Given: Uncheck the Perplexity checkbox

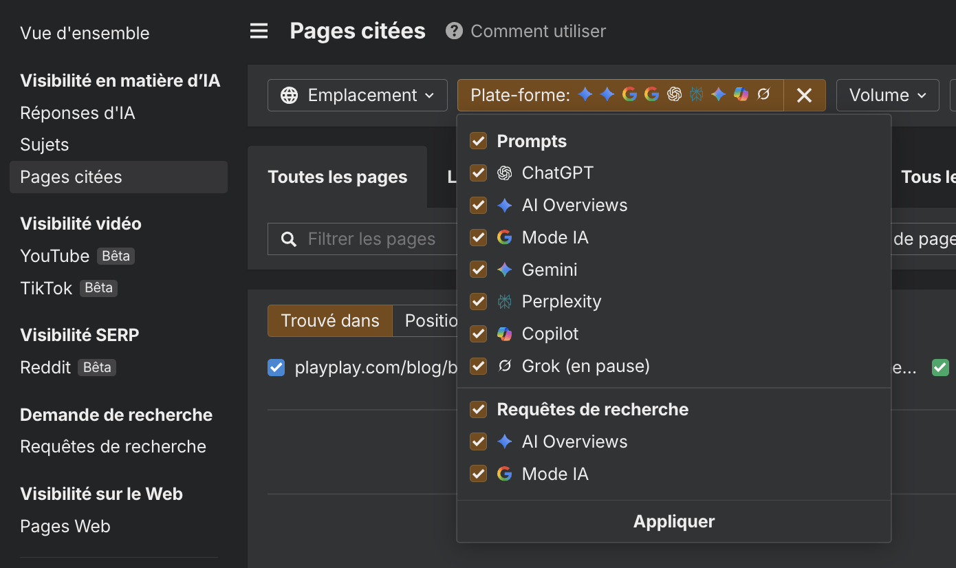Looking at the screenshot, I should coord(478,302).
